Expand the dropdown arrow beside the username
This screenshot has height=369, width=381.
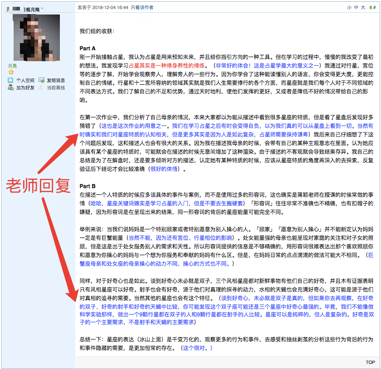pyautogui.click(x=42, y=9)
